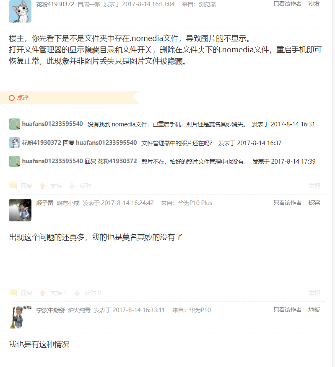
Task: Click the reply bubble icon under first post
Action: coord(13,186)
